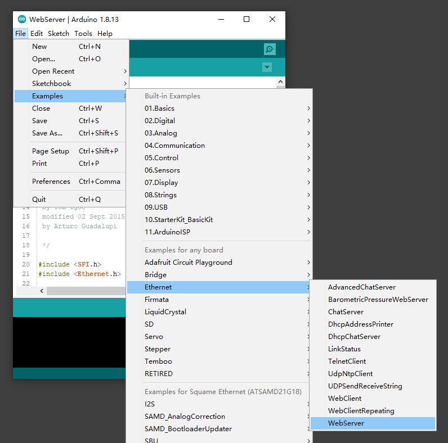This screenshot has width=448, height=443.
Task: Open Preferences from the File menu
Action: 70,181
